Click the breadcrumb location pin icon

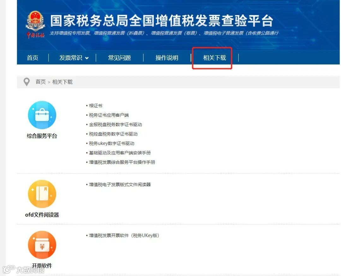27,82
